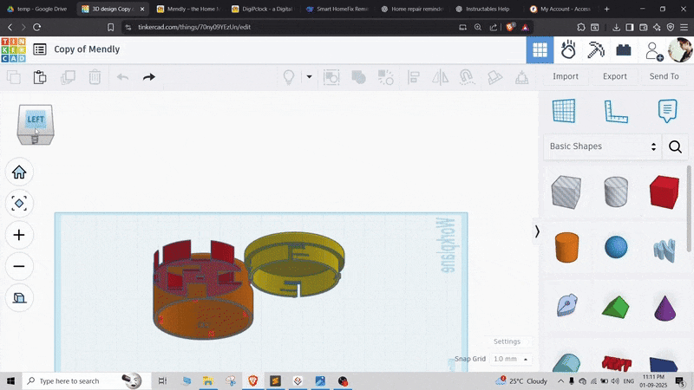The image size is (694, 390).
Task: Click the Fit all in view icon
Action: (x=19, y=204)
